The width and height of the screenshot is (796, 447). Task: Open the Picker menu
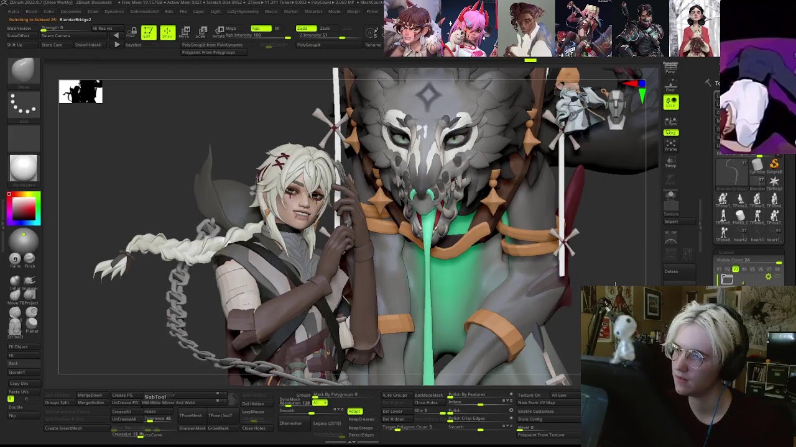pyautogui.click(x=373, y=11)
